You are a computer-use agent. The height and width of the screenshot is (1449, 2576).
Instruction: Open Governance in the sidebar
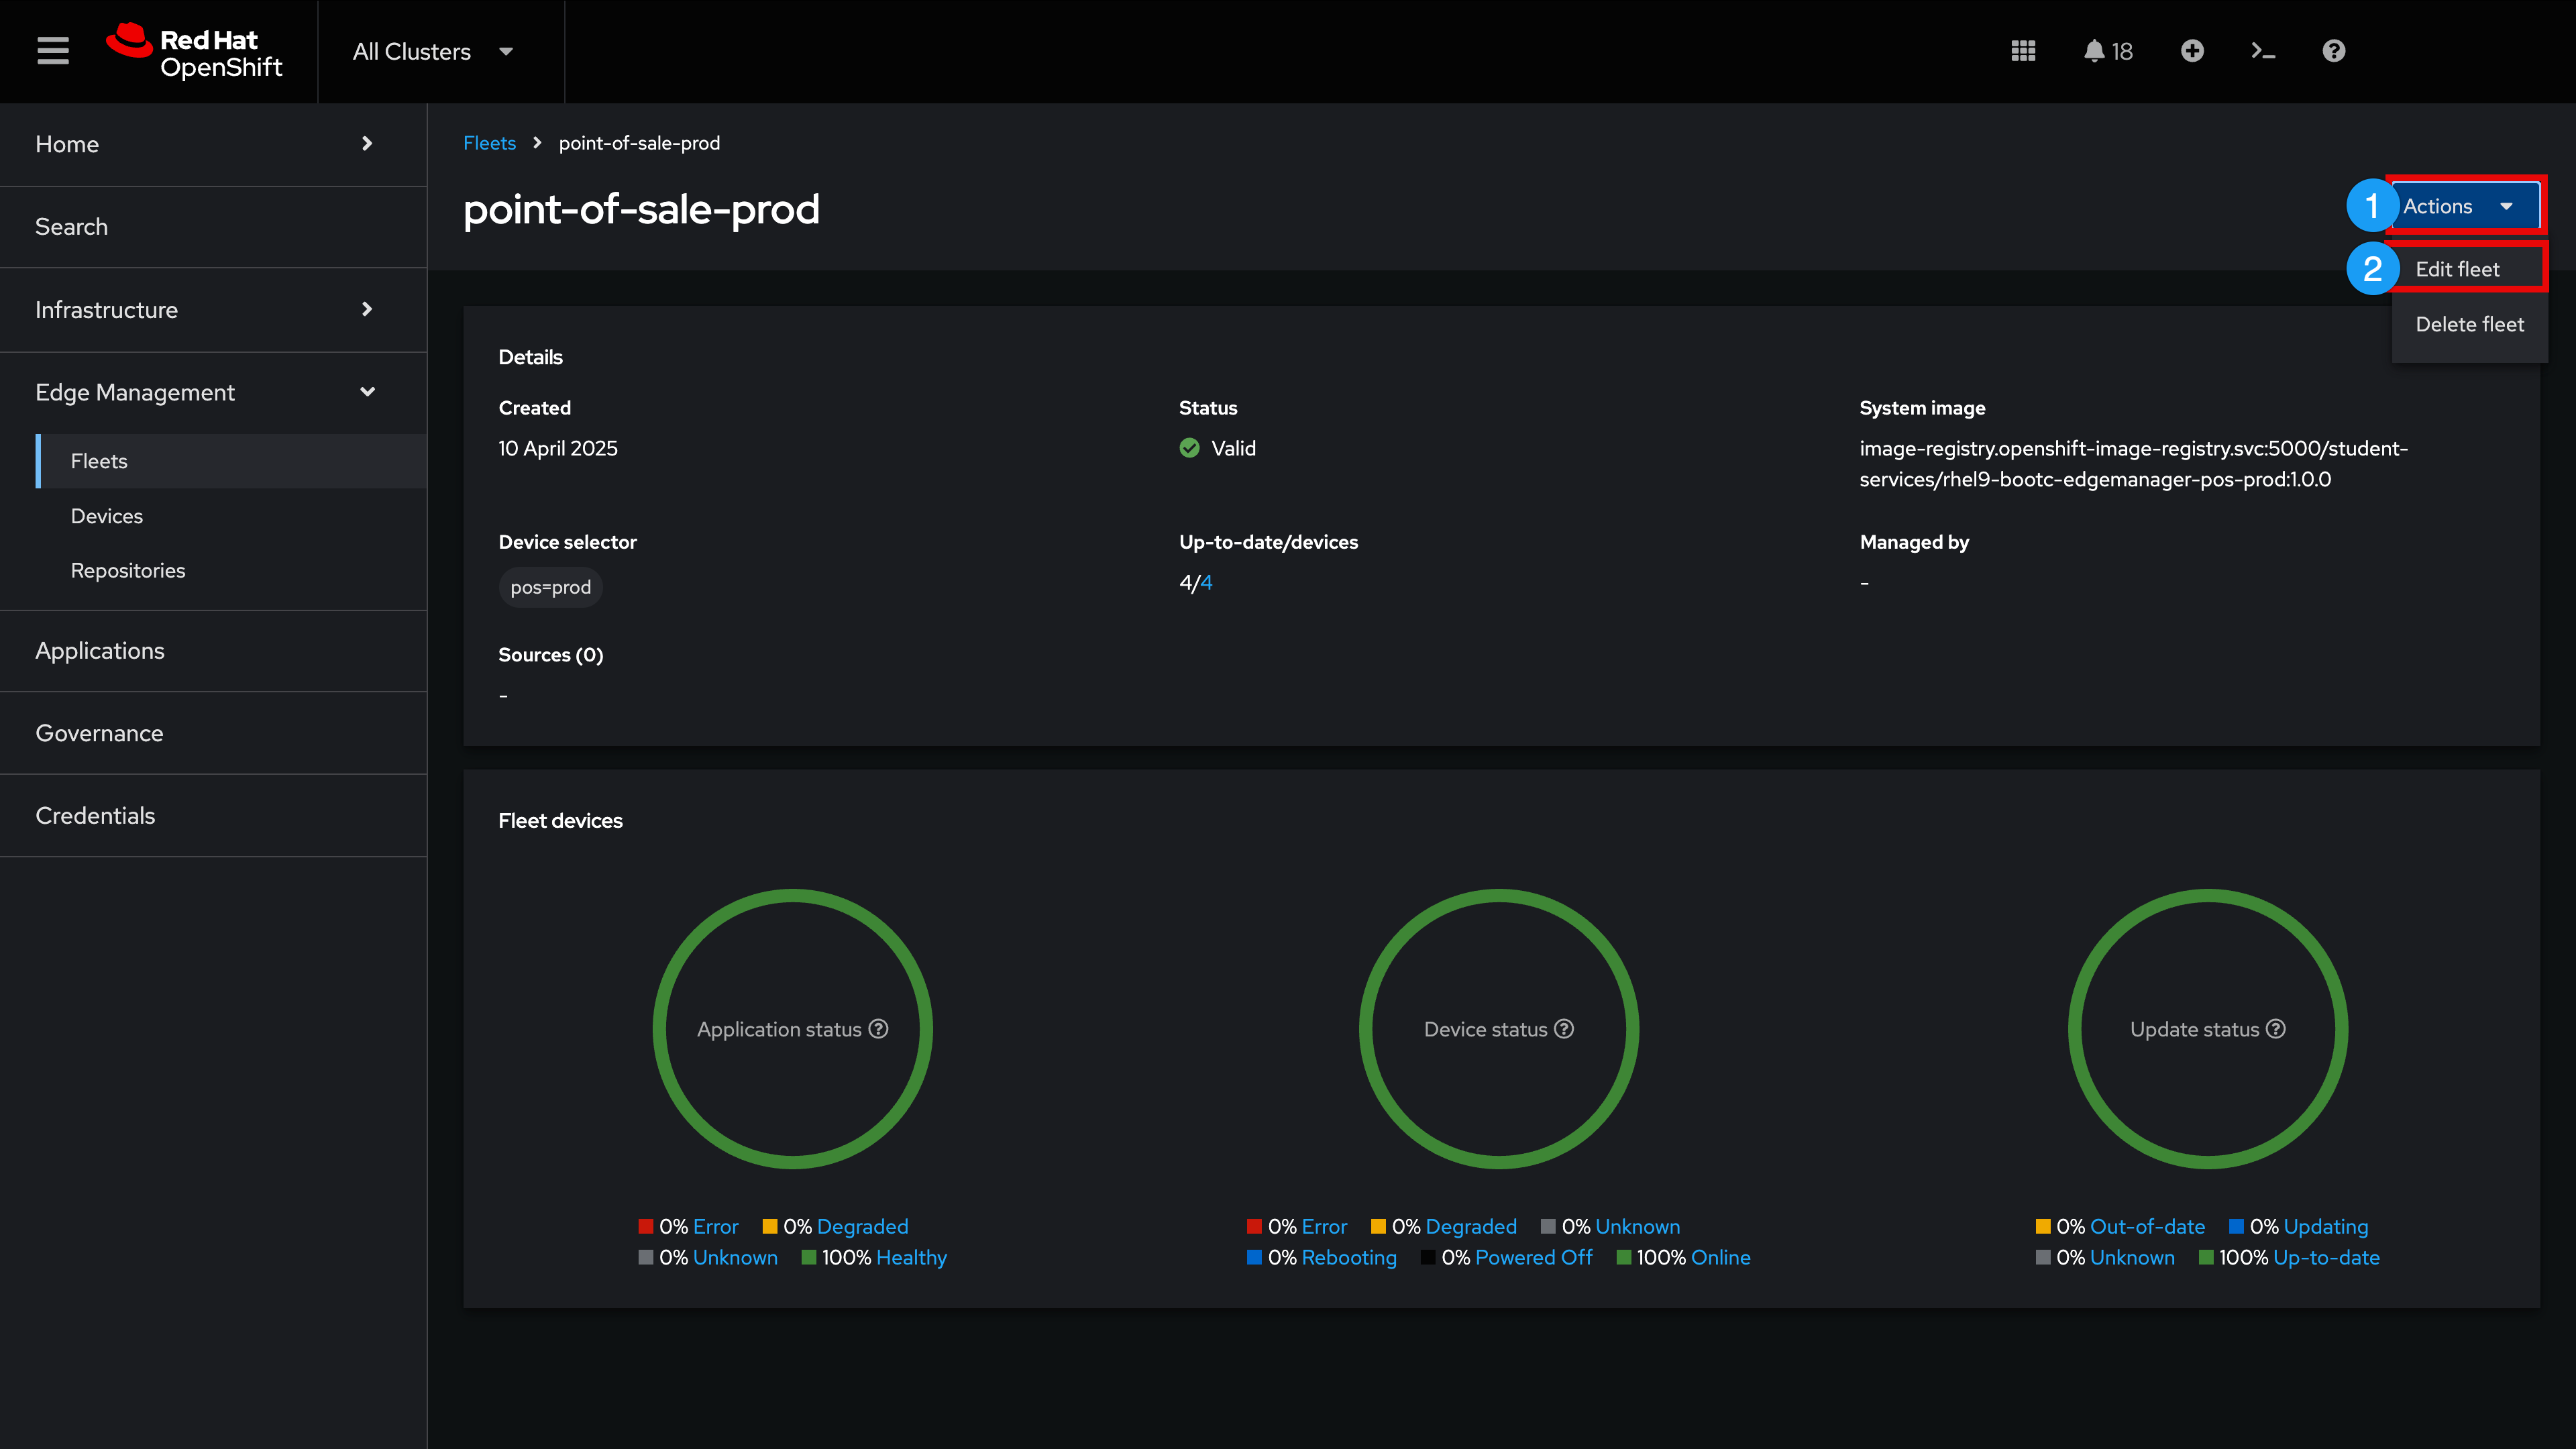(x=213, y=733)
